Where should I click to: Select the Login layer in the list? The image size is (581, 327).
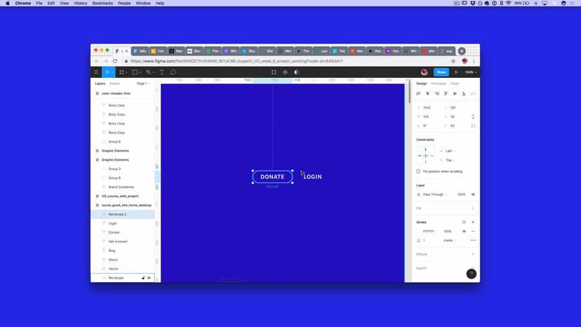(x=113, y=223)
